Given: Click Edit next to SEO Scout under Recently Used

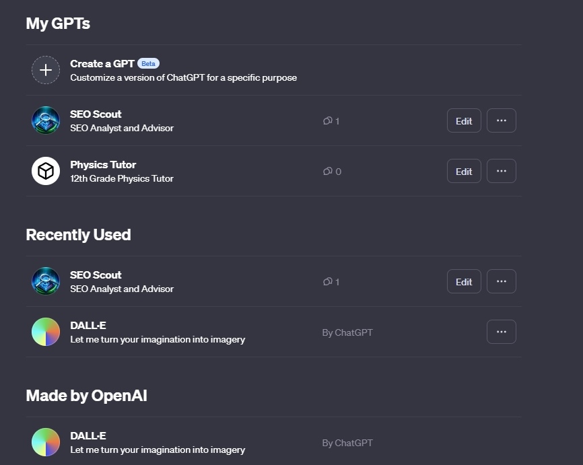Looking at the screenshot, I should click(x=463, y=281).
